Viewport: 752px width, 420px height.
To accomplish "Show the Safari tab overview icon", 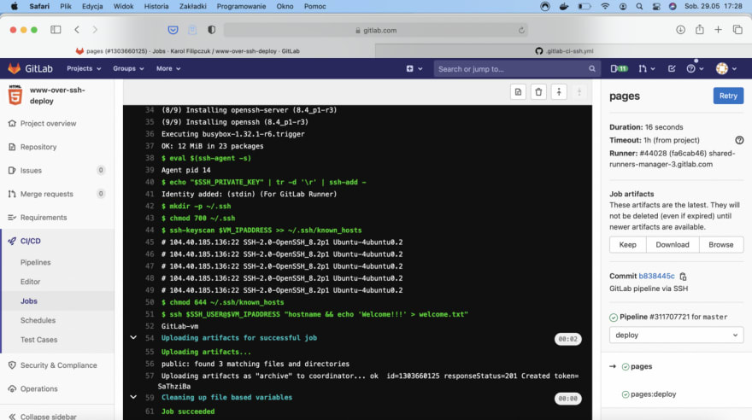I will click(737, 30).
